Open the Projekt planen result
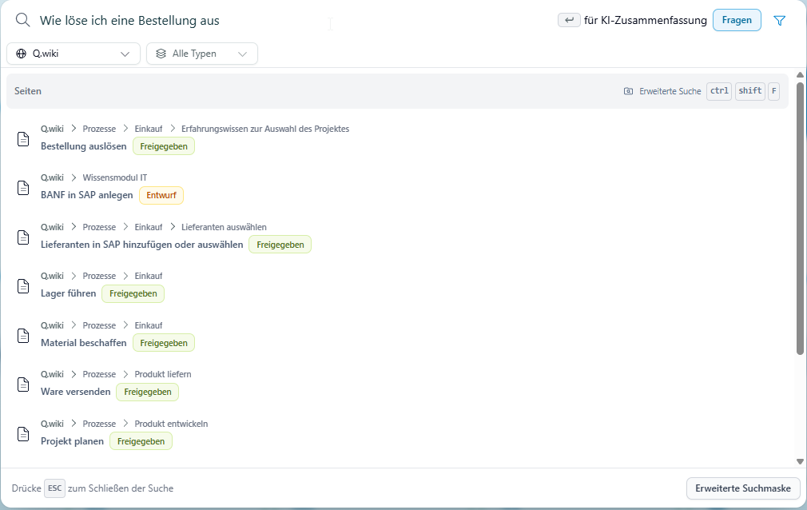 (x=72, y=441)
